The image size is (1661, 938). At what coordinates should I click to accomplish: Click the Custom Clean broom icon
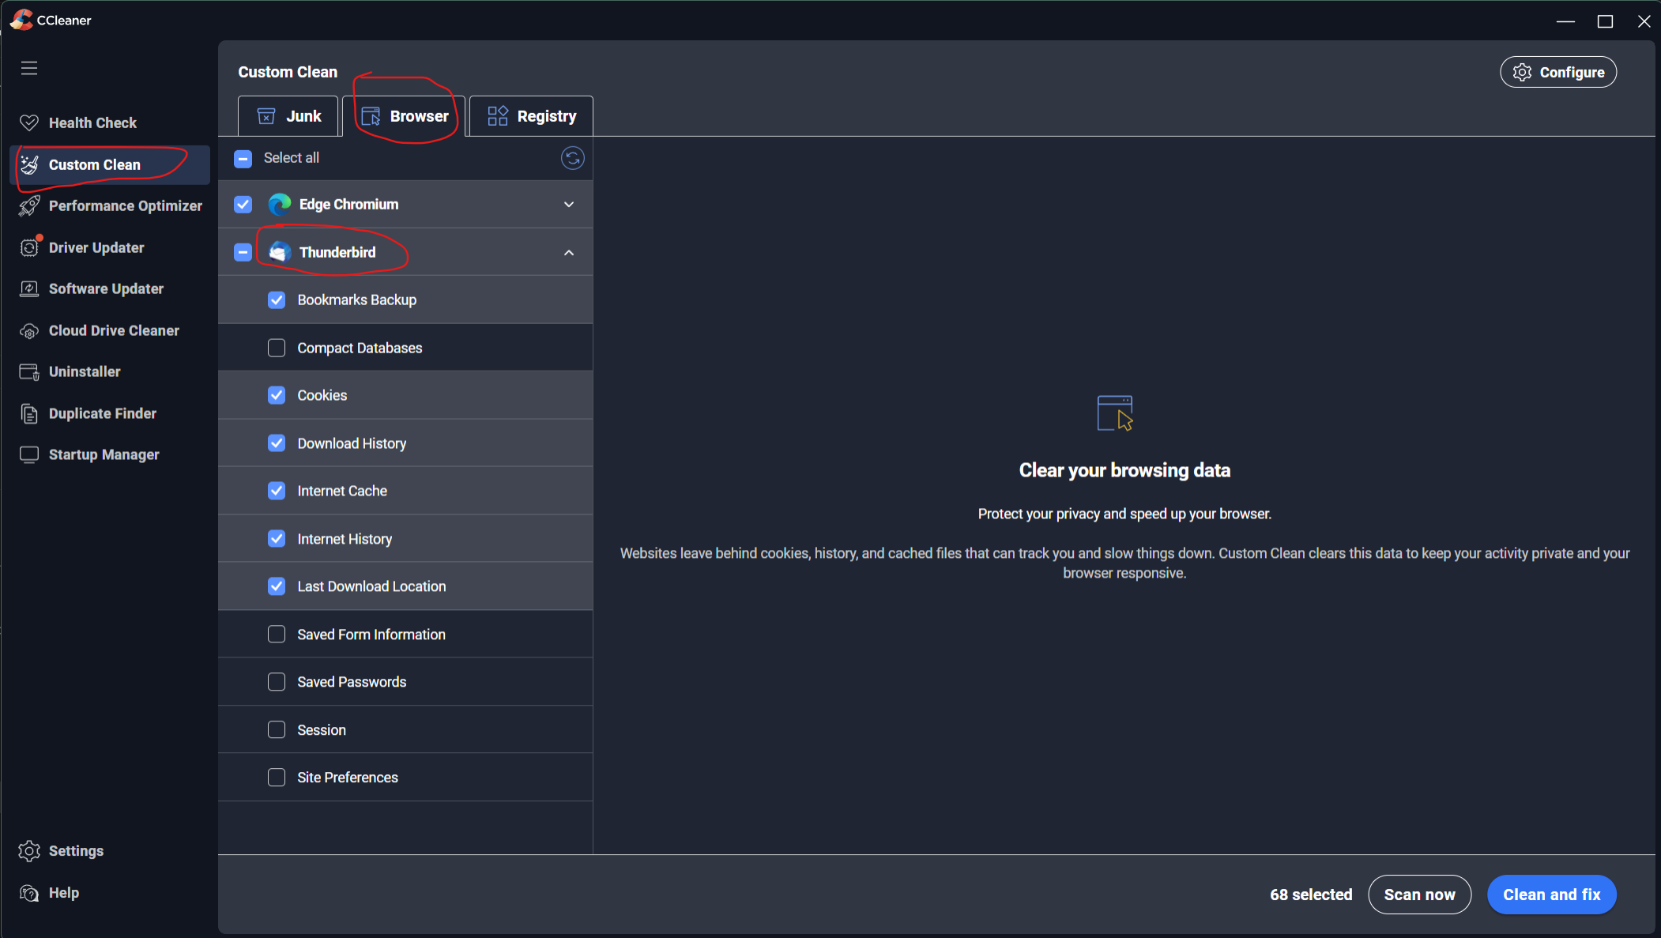(x=29, y=164)
